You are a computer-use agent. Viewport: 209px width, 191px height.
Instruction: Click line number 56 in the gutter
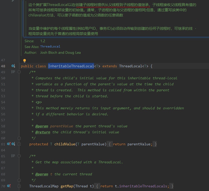point(3,114)
